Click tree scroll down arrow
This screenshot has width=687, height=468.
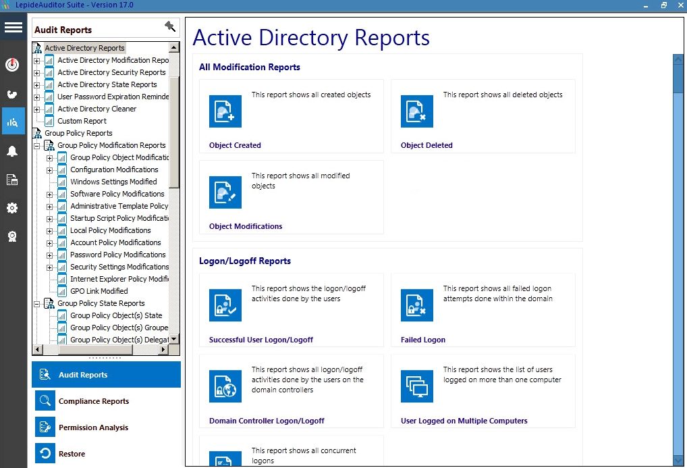pyautogui.click(x=174, y=339)
